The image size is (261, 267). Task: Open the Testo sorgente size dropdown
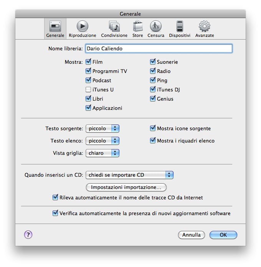(x=102, y=129)
